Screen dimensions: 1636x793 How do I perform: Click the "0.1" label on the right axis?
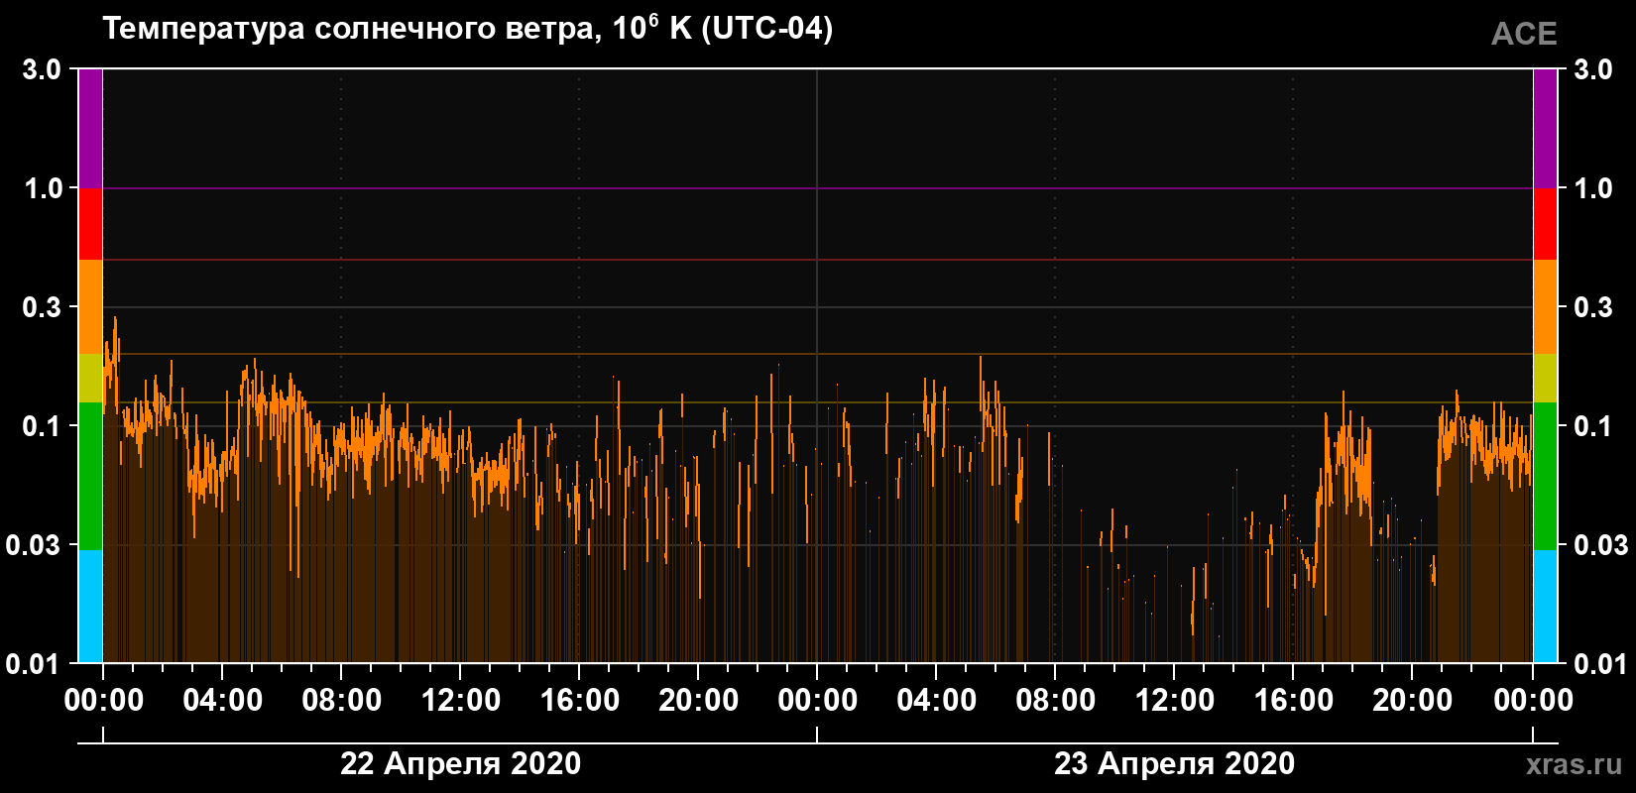pos(1593,426)
